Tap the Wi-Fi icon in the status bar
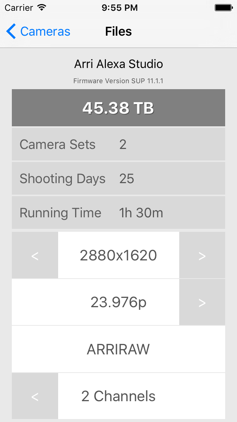The image size is (237, 422). (41, 7)
